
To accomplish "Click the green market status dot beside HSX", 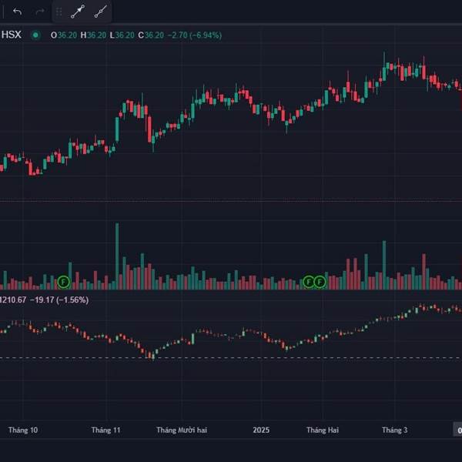I will click(x=35, y=35).
